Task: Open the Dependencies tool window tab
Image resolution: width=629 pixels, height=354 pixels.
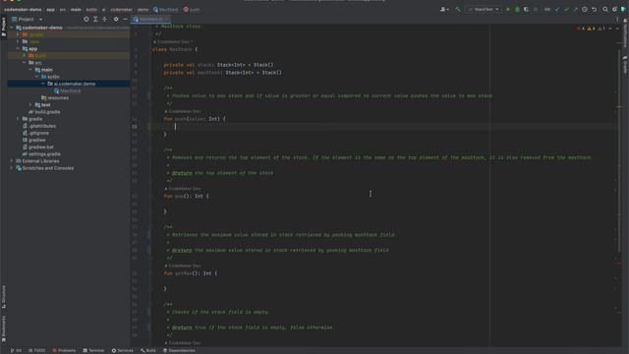Action: click(x=179, y=350)
